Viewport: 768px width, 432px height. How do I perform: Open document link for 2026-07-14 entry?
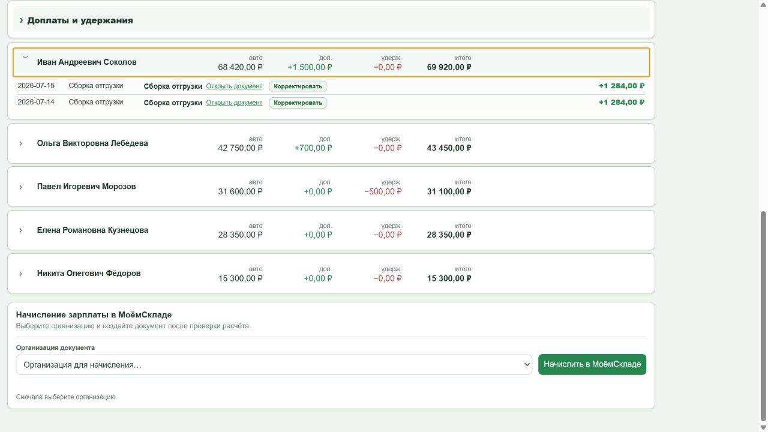click(x=234, y=103)
